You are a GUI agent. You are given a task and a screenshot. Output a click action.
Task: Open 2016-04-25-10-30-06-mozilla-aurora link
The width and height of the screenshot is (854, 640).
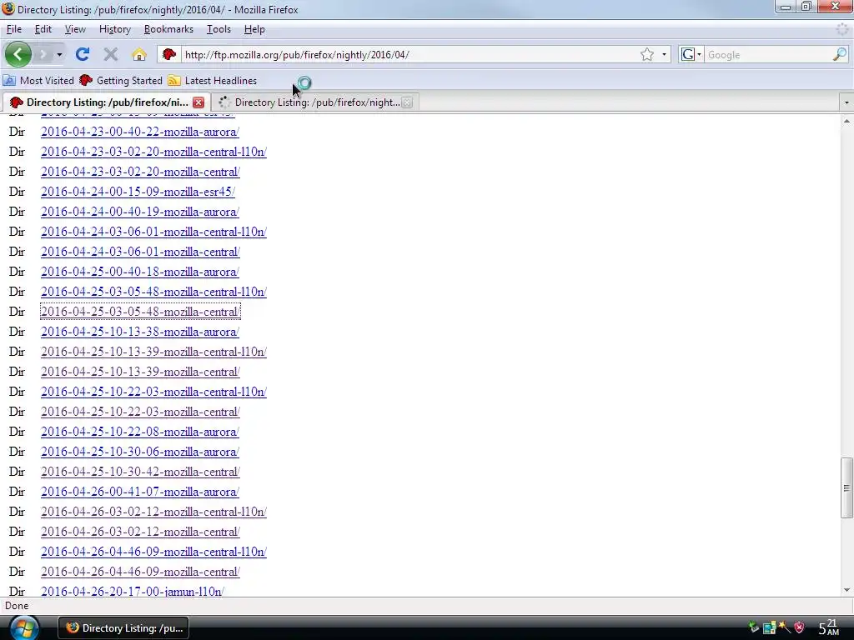[x=140, y=452]
